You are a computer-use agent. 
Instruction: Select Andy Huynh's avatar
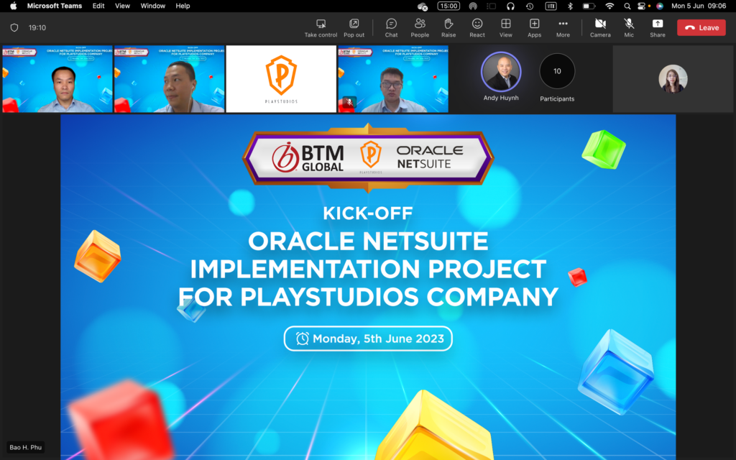coord(501,71)
